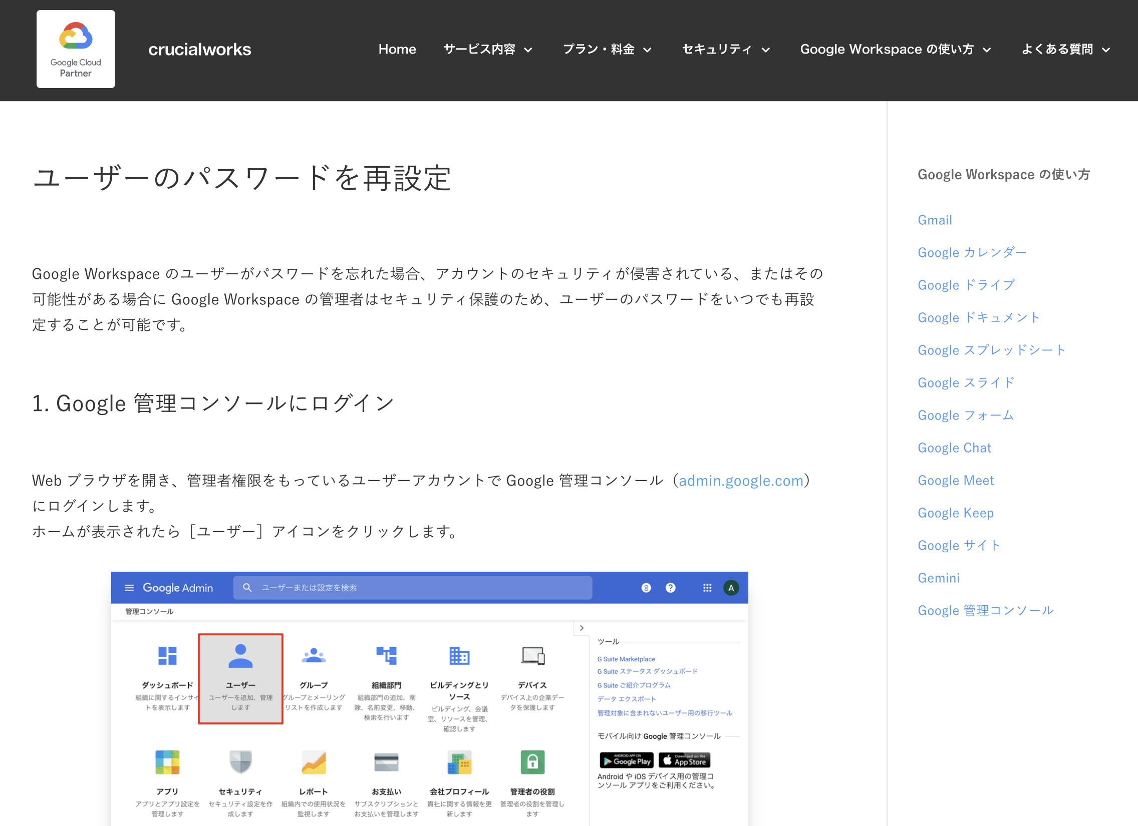Image resolution: width=1138 pixels, height=826 pixels.
Task: Expand the セキュリティ dropdown menu
Action: 726,49
